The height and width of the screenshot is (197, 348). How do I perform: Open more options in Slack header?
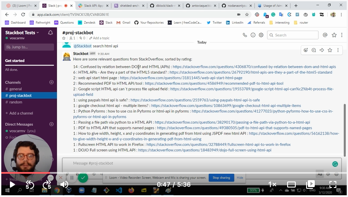pos(342,35)
